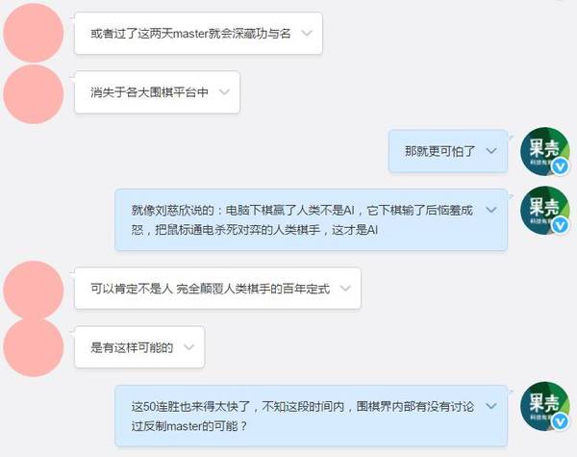Screen dimensions: 577x457
Task: Open pink avatar beside '是有这样可能的'
Action: click(34, 347)
